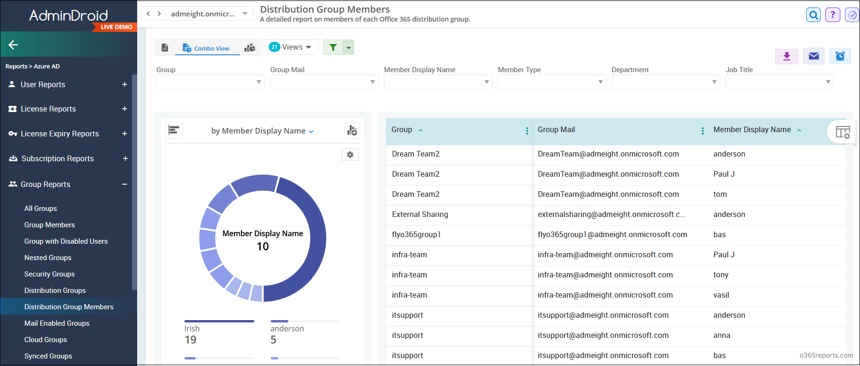Select Distribution Group Members menu item

[69, 307]
